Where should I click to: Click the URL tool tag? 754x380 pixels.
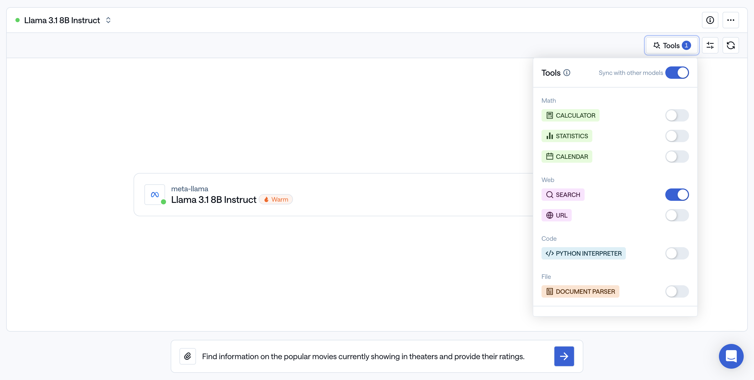coord(556,215)
